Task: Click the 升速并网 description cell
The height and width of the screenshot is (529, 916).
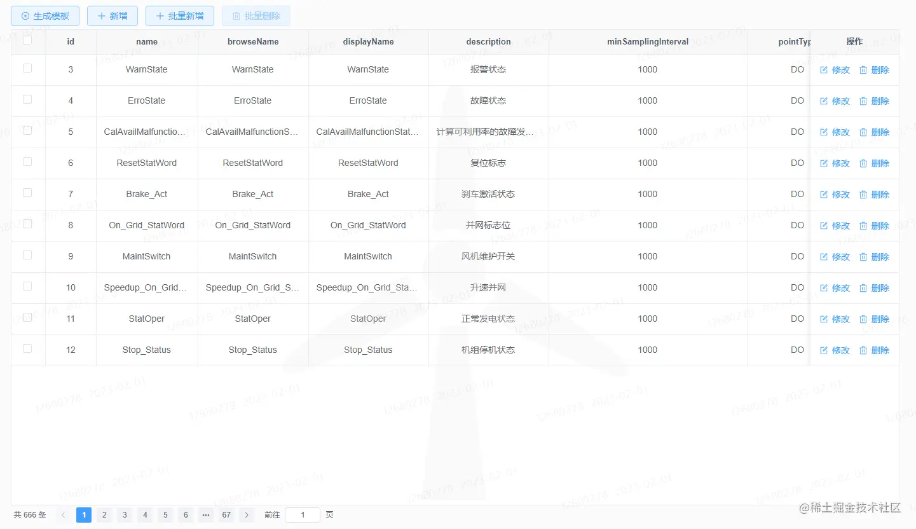Action: 488,287
